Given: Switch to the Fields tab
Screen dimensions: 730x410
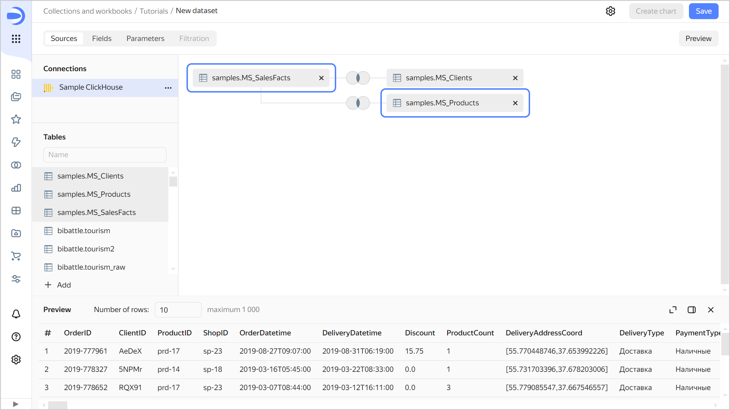Looking at the screenshot, I should point(102,38).
